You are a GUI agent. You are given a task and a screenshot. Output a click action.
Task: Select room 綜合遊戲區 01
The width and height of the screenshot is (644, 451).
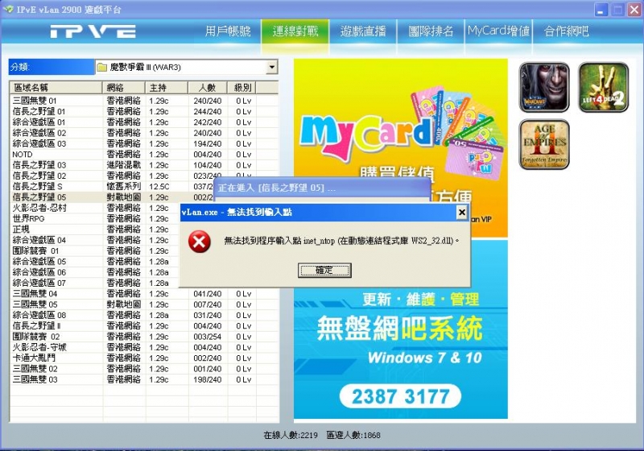[x=144, y=122]
